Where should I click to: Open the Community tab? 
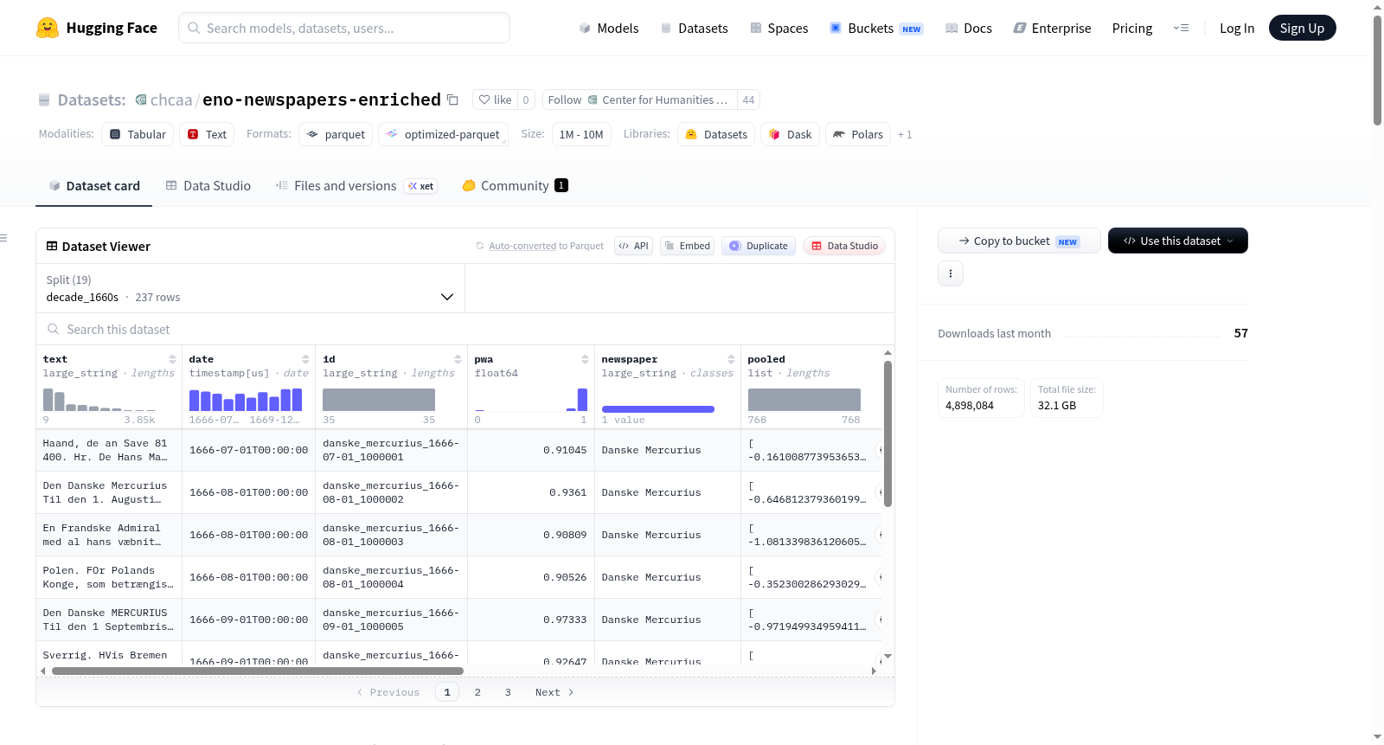516,185
